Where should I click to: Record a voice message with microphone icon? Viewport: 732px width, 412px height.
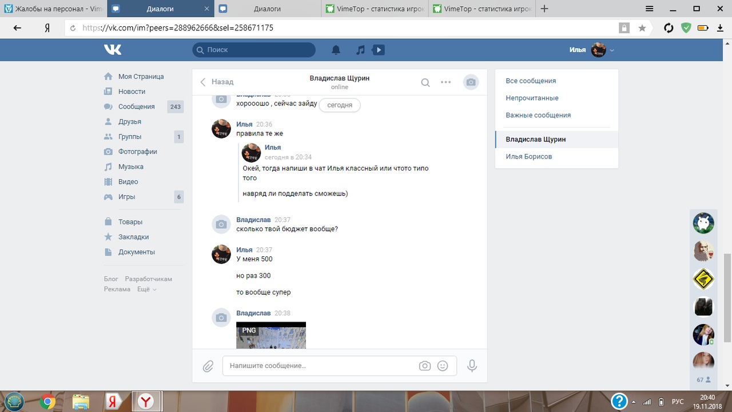pos(472,366)
